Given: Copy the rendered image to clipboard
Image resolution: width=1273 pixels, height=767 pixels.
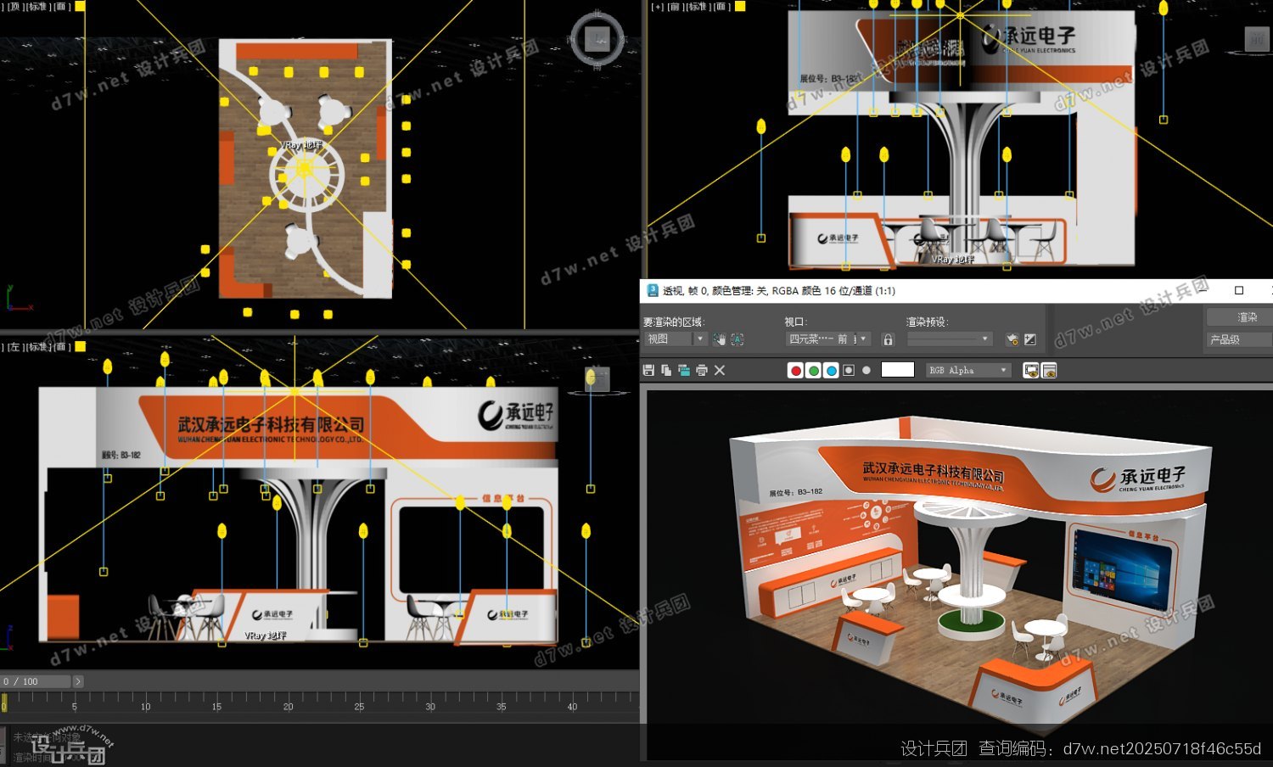Looking at the screenshot, I should (666, 370).
